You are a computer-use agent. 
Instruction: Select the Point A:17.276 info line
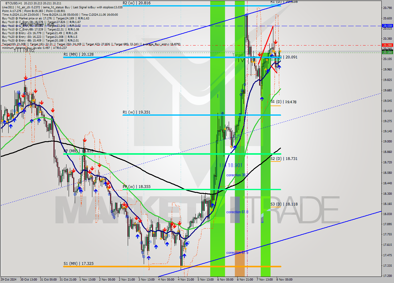pyautogui.click(x=34, y=11)
